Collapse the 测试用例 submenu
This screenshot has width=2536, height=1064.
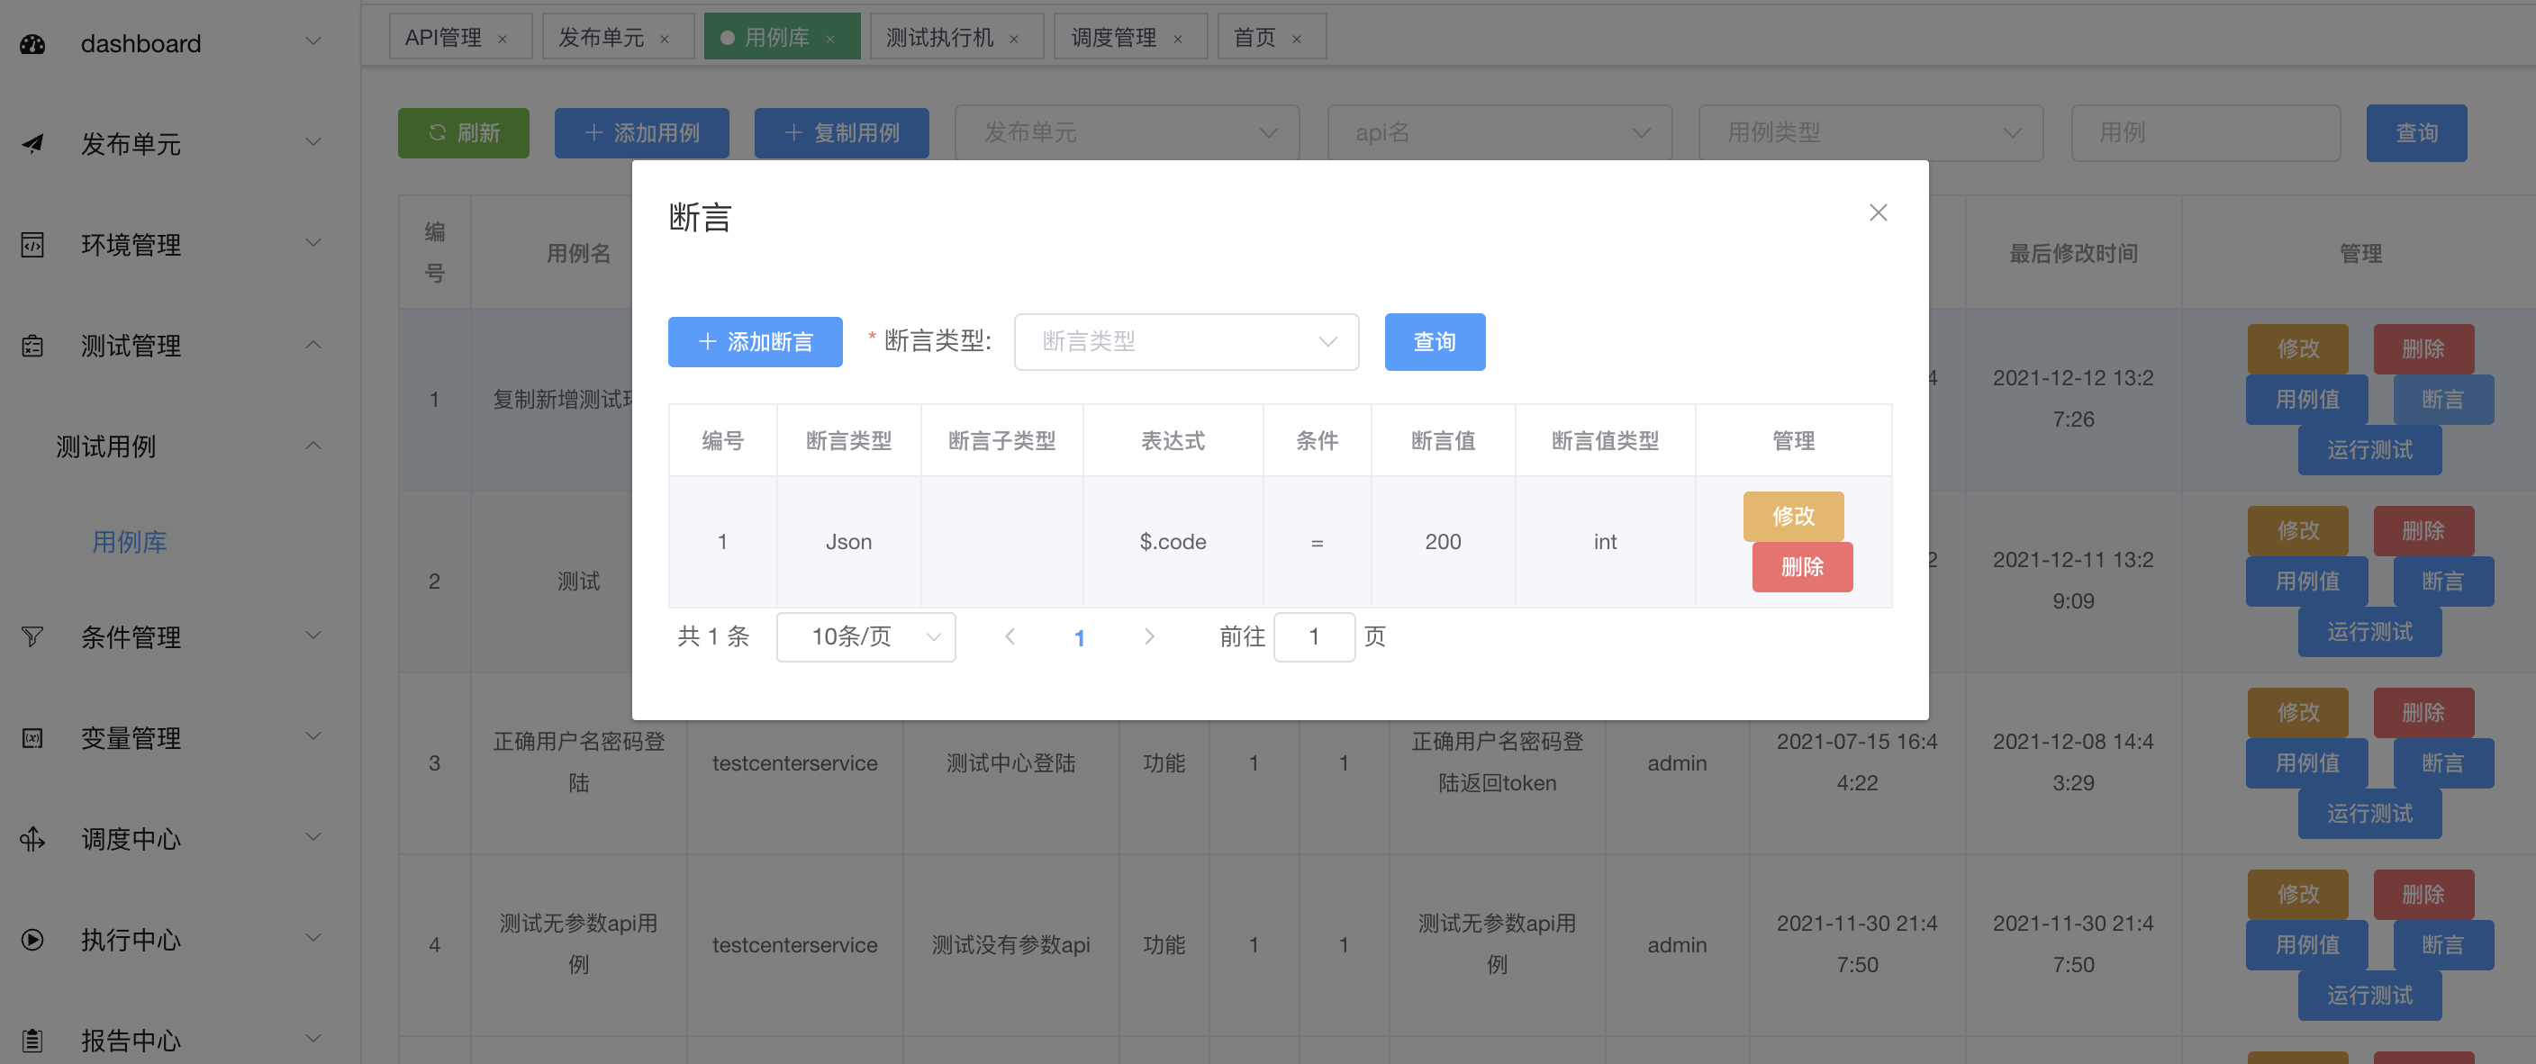[313, 445]
